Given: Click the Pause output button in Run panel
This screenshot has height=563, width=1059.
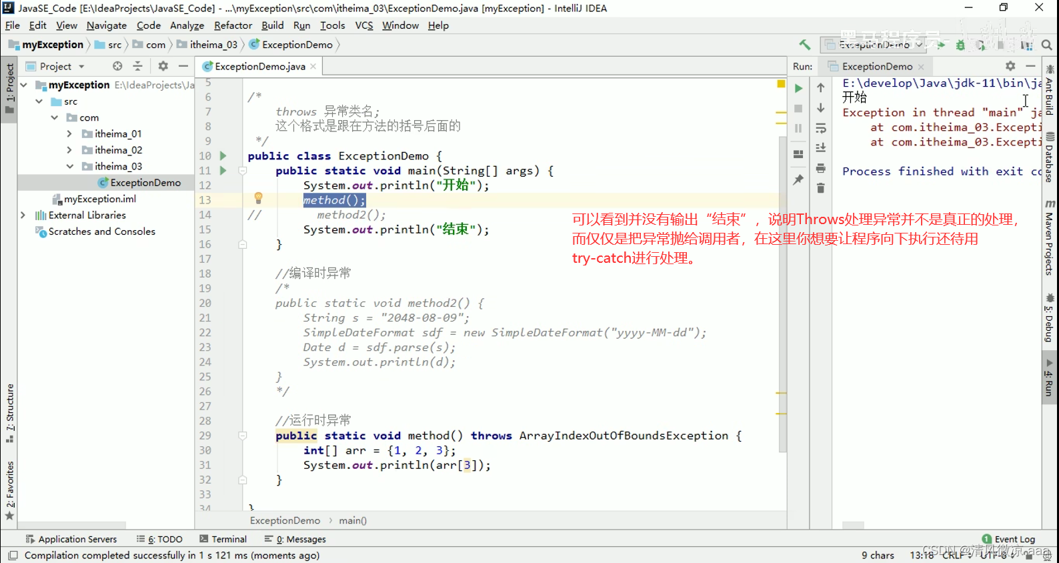Looking at the screenshot, I should pyautogui.click(x=798, y=128).
